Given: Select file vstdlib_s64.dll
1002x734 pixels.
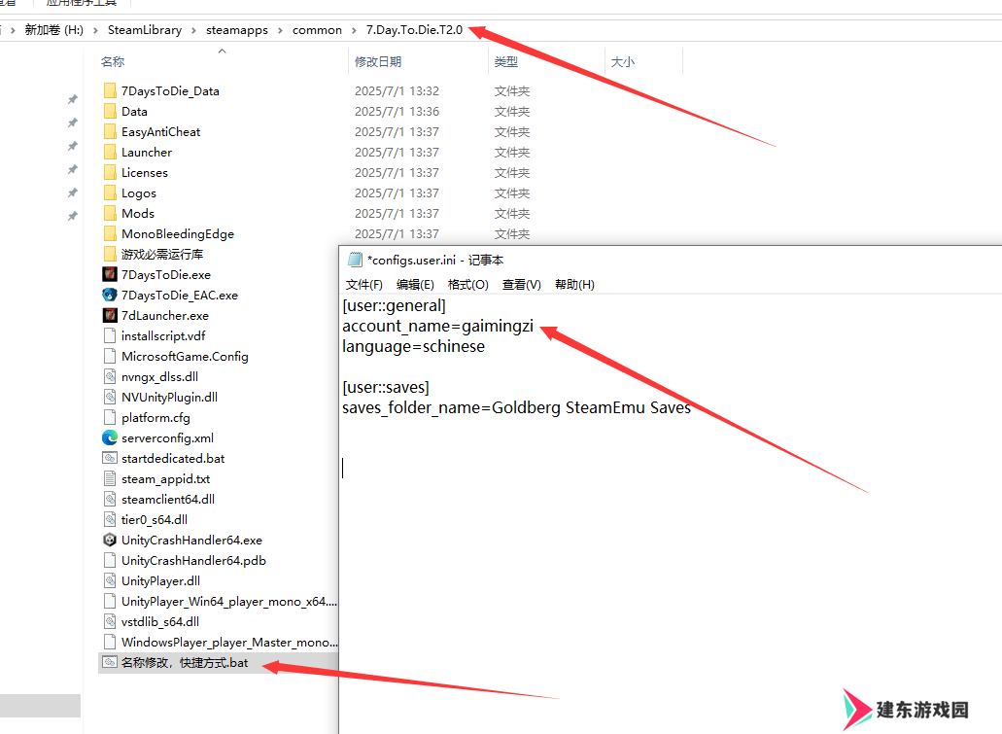Looking at the screenshot, I should [159, 622].
